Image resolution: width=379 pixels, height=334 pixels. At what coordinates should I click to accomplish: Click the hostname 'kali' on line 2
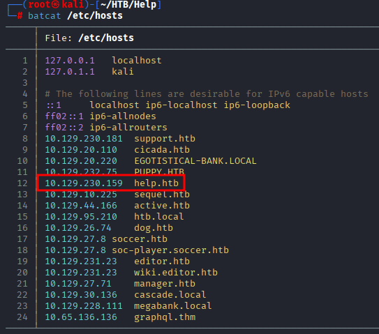click(x=123, y=72)
